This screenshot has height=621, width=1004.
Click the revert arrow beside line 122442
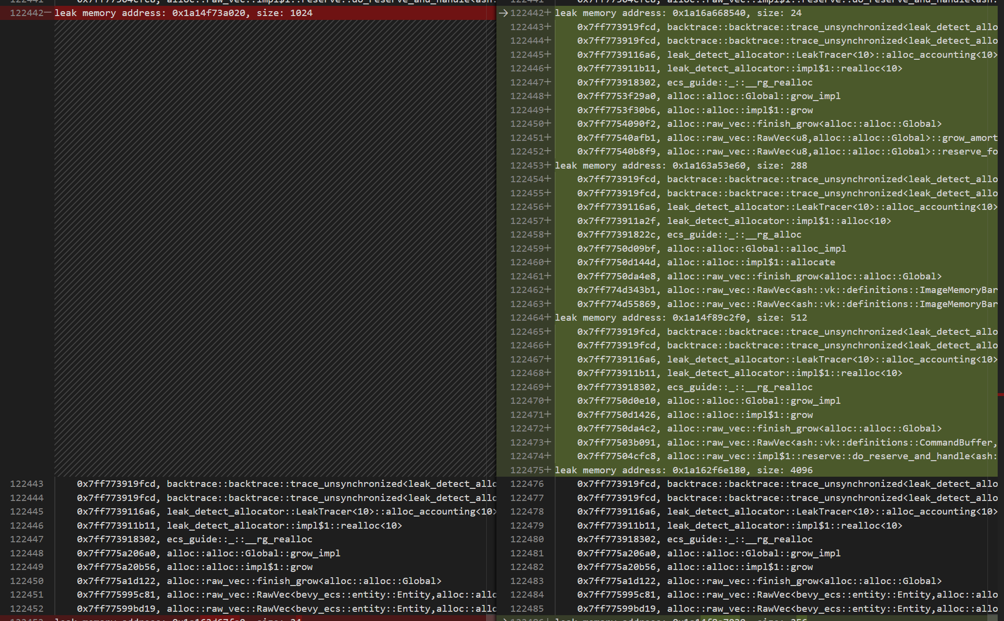click(503, 13)
